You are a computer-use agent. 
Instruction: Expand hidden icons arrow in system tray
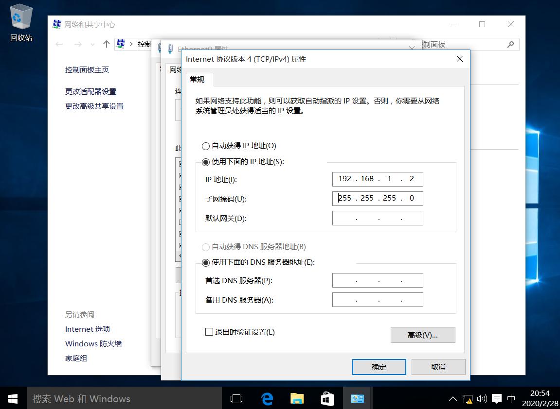point(452,398)
